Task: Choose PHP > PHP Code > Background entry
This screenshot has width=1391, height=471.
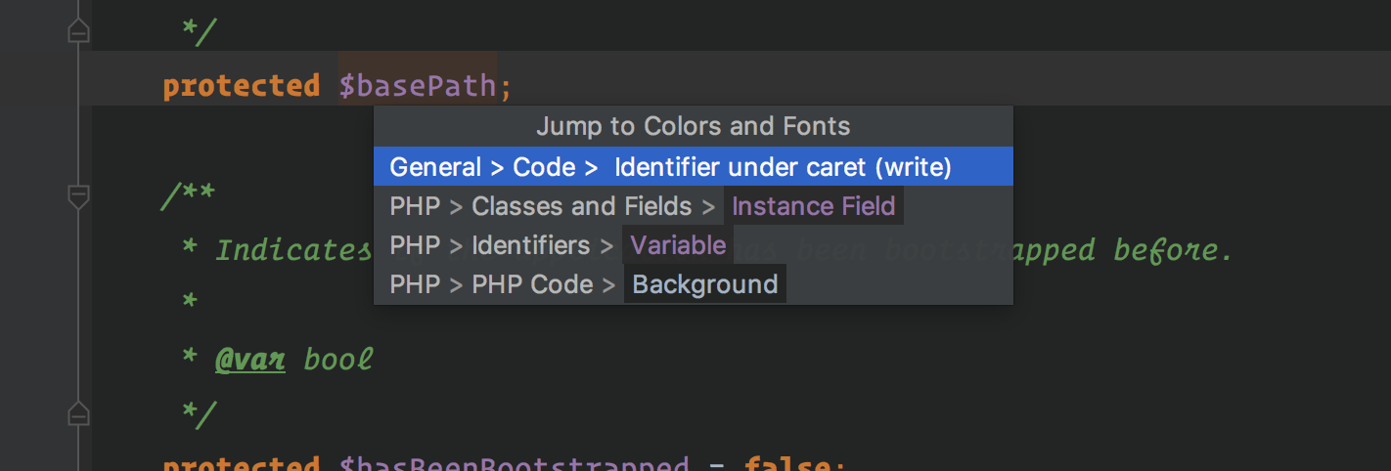Action: 693,284
